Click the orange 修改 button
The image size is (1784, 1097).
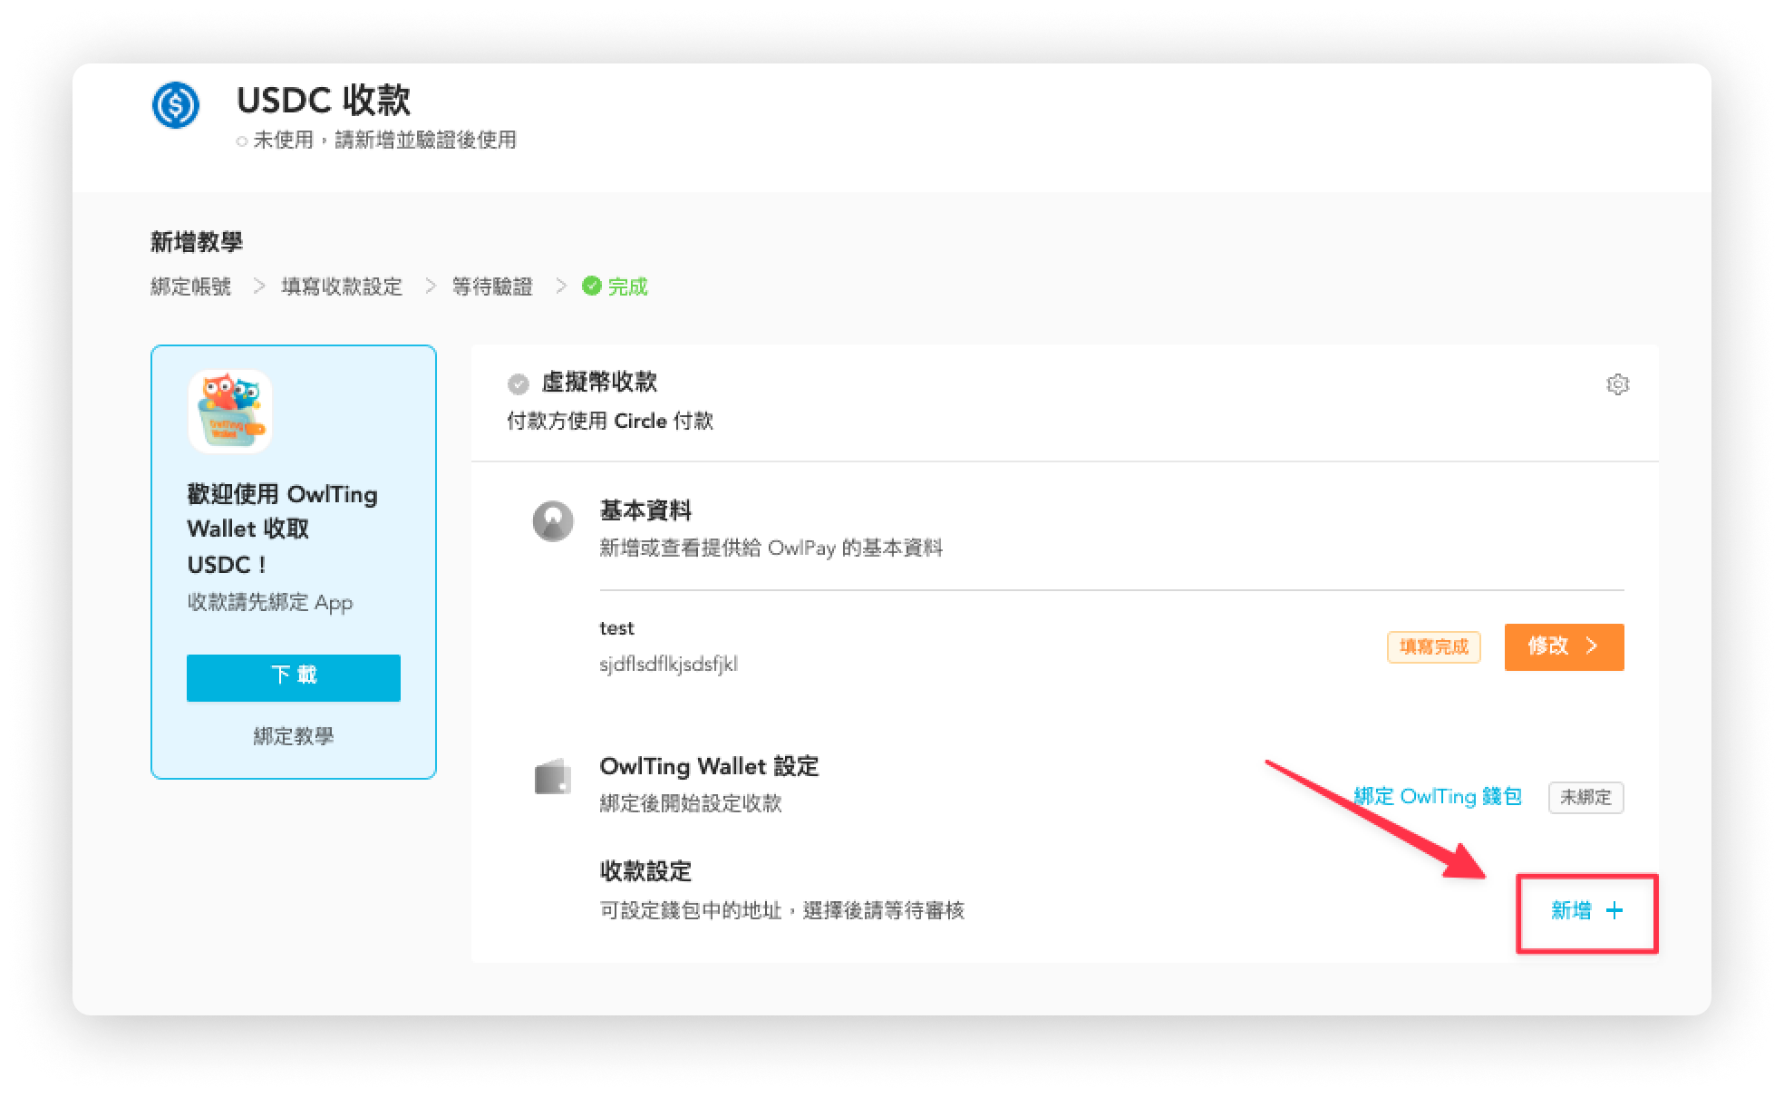point(1564,646)
